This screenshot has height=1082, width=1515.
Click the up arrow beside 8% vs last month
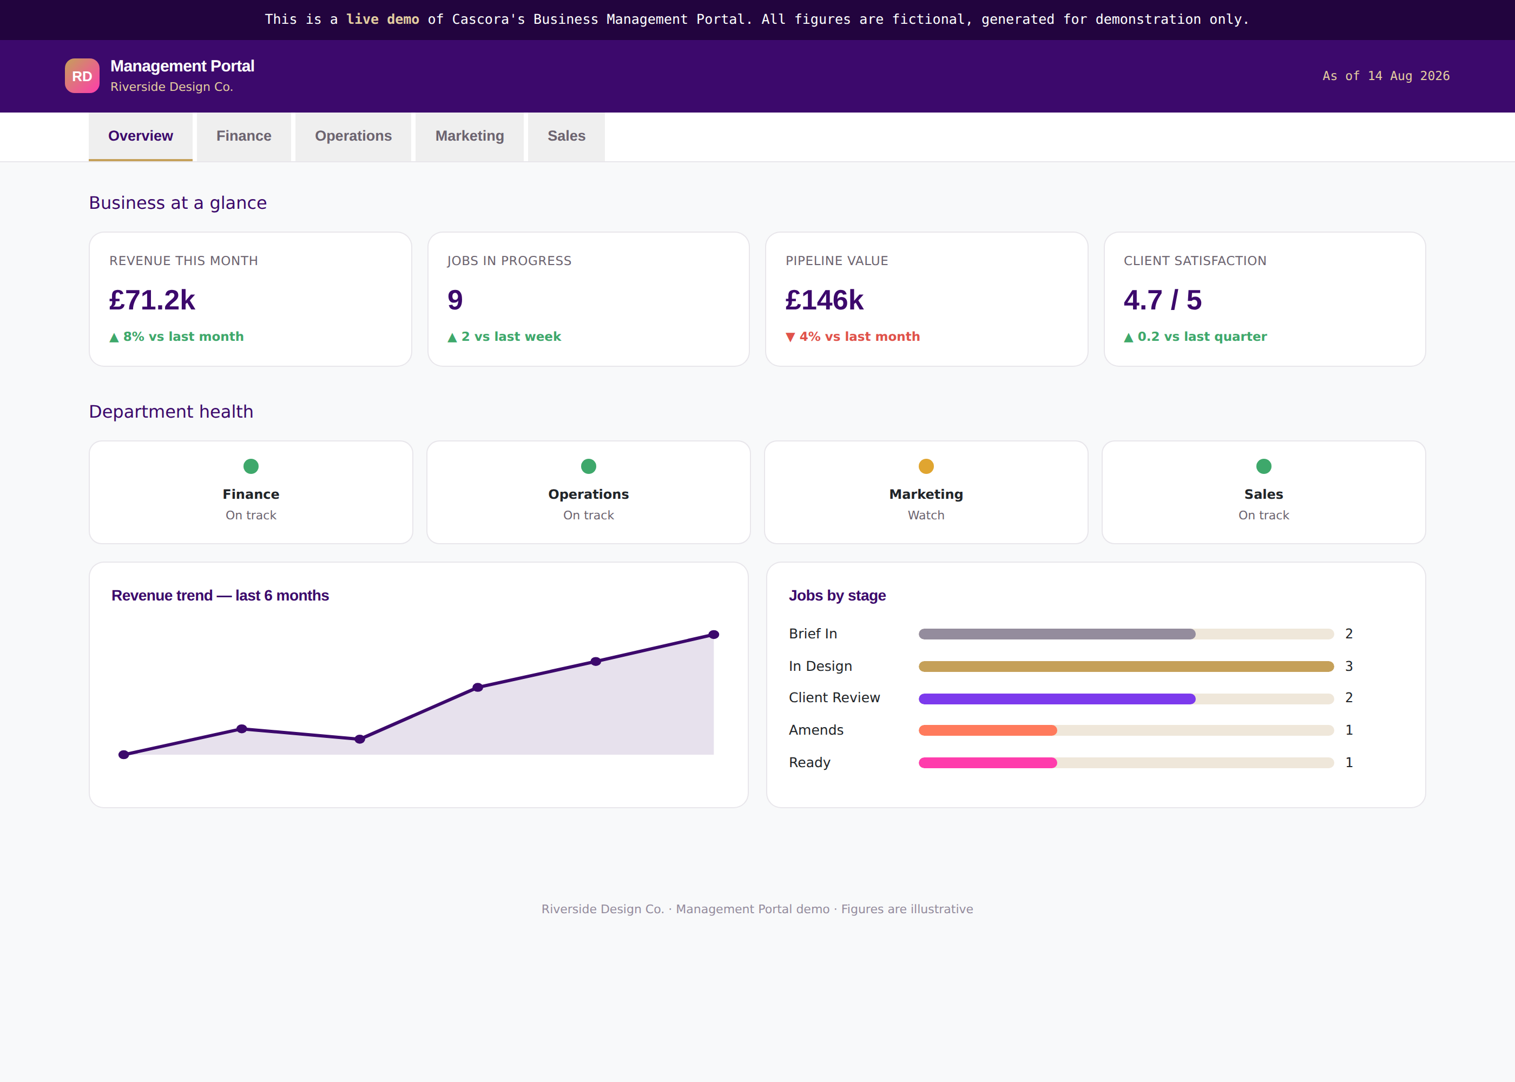coord(114,338)
